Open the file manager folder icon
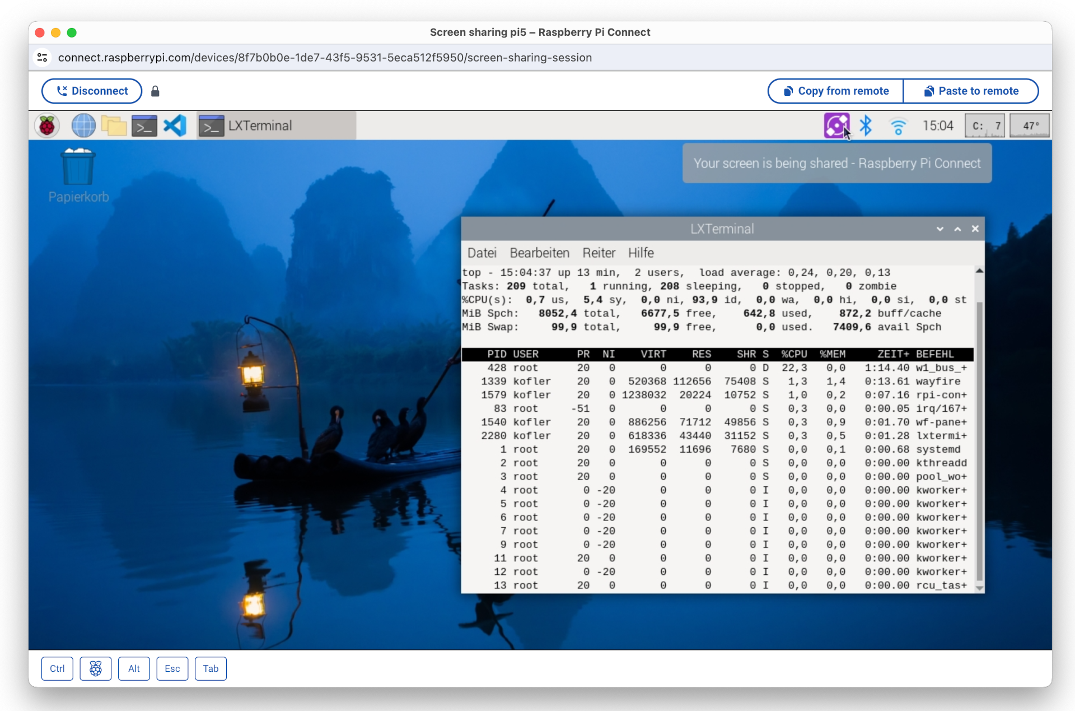 (114, 126)
